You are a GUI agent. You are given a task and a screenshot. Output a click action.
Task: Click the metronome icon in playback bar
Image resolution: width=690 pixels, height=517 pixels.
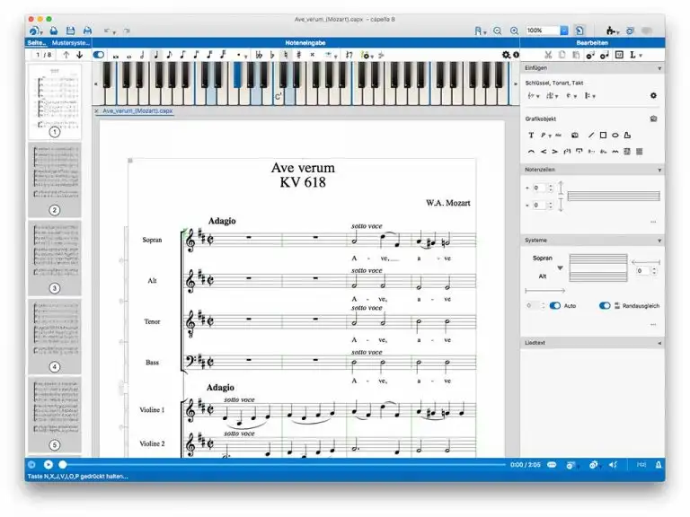point(659,465)
